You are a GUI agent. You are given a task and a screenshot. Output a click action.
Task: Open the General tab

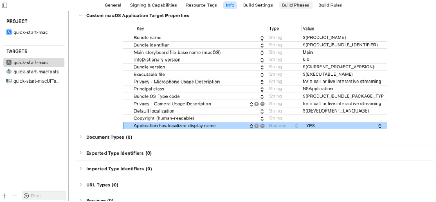[x=112, y=5]
